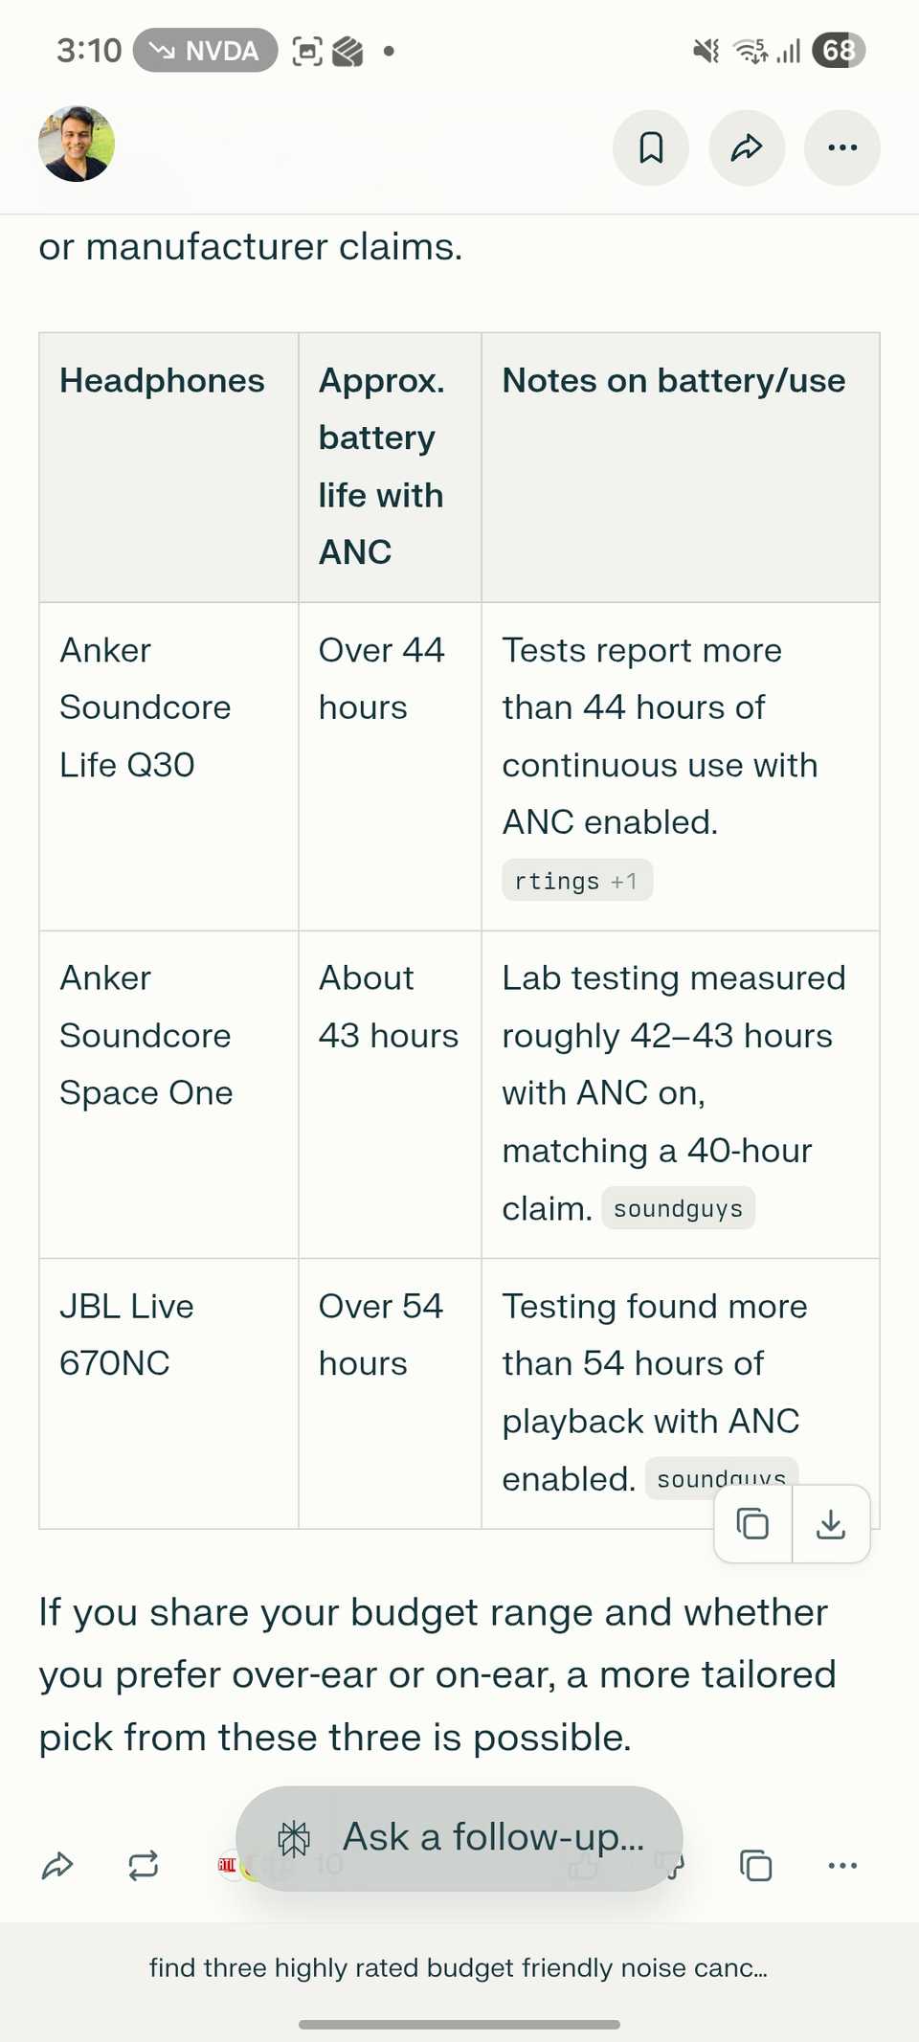Tap the bookmark icon in the header
Image resolution: width=919 pixels, height=2042 pixels.
coord(651,147)
